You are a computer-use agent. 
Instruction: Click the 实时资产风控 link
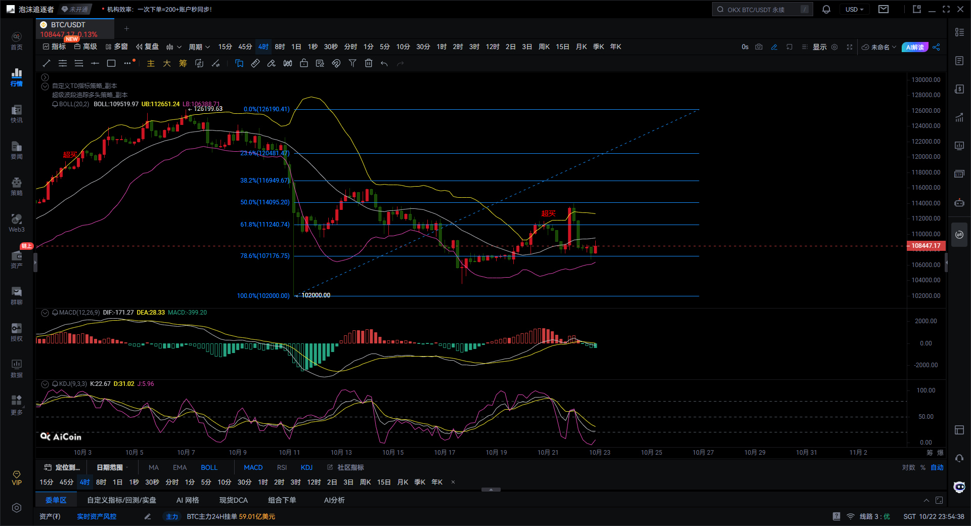pos(97,516)
